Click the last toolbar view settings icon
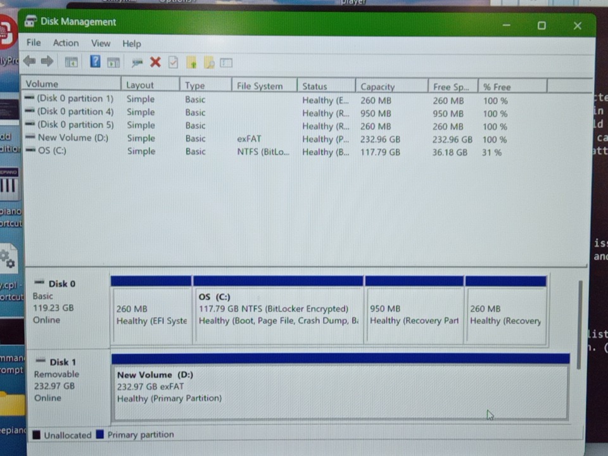The image size is (608, 456). pos(226,63)
